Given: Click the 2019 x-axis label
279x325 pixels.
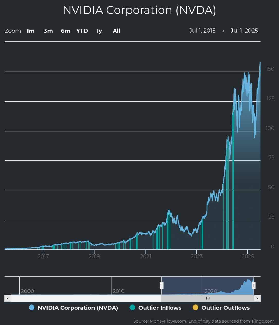Looking at the screenshot, I should (94, 256).
